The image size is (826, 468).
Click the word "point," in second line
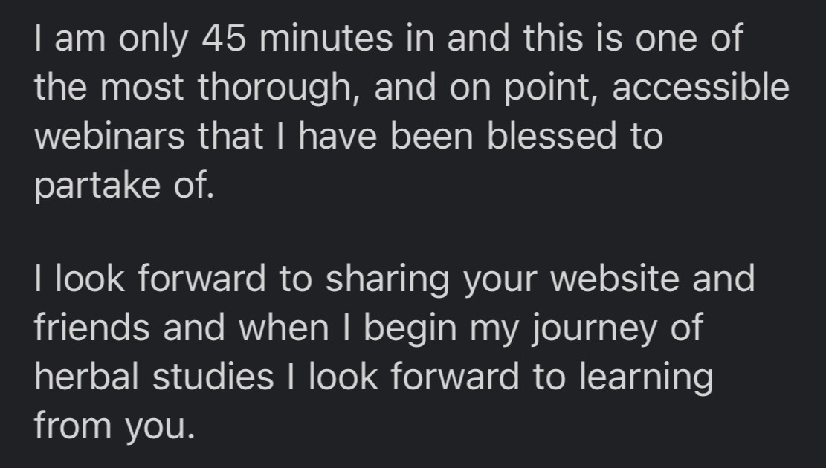(550, 89)
